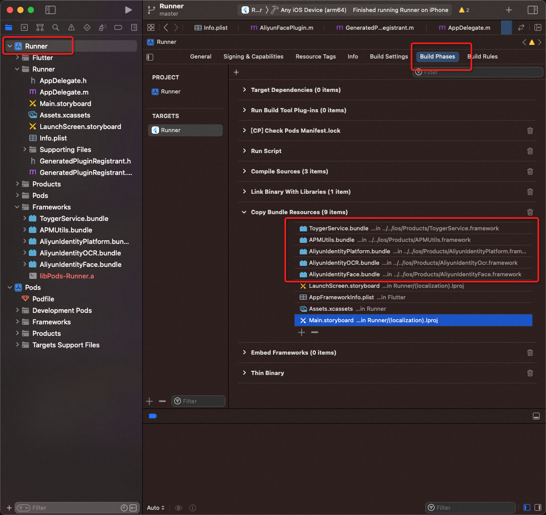Switch to the Build Rules tab
Screen dimensions: 546x515
[482, 57]
